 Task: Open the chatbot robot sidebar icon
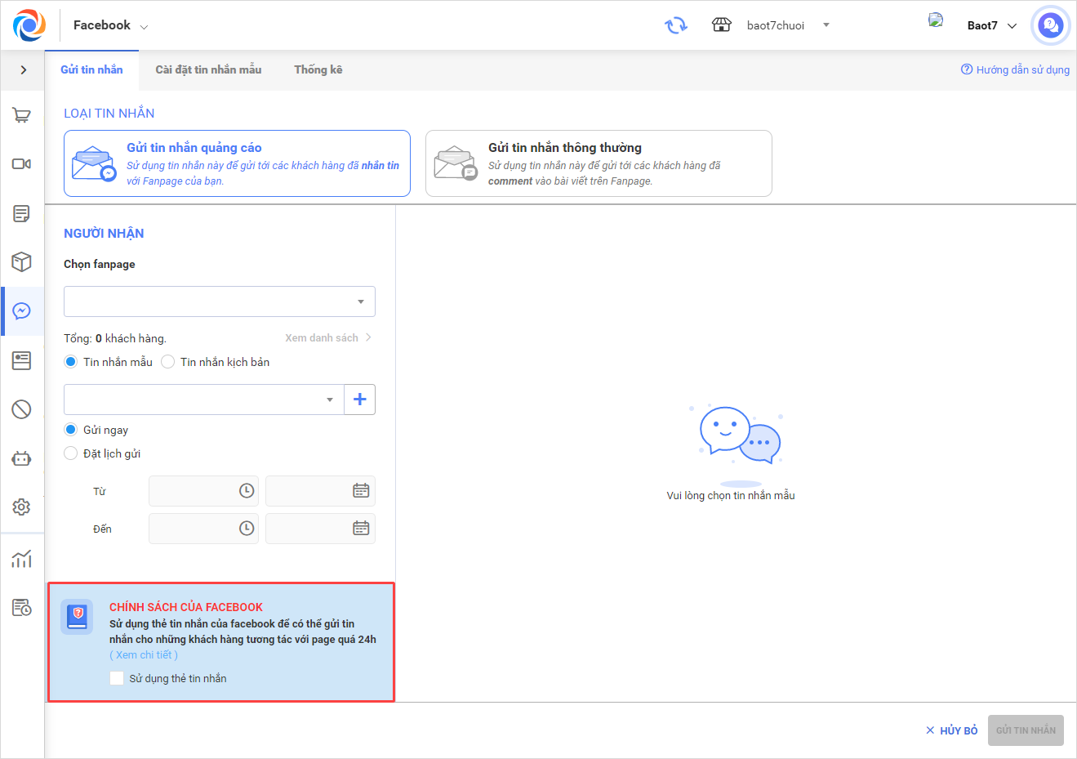[22, 458]
